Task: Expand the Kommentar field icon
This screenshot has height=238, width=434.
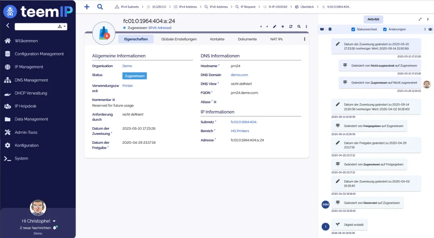Action: tap(114, 100)
